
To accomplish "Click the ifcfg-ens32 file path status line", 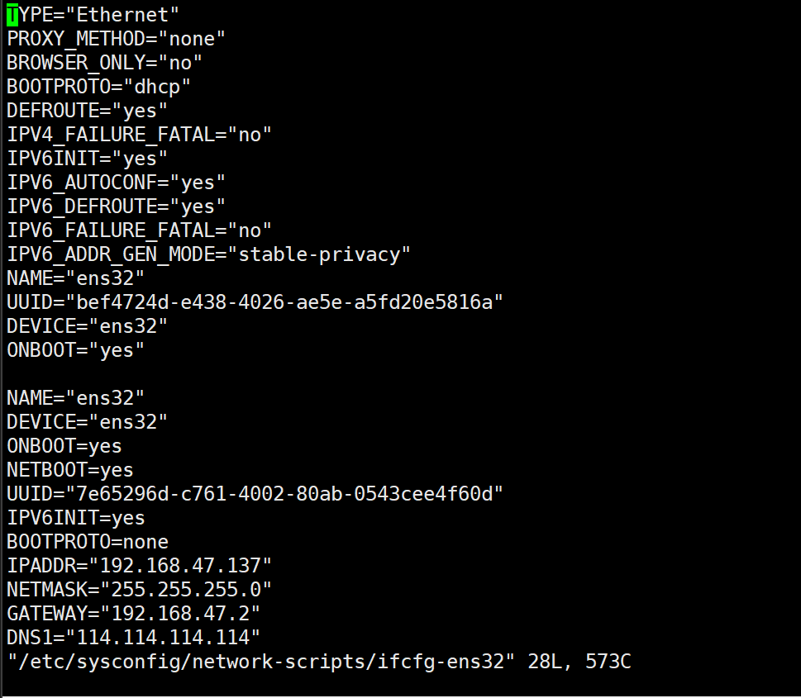I will 319,662.
